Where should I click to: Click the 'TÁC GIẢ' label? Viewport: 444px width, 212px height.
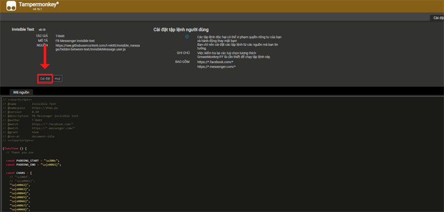pos(42,36)
